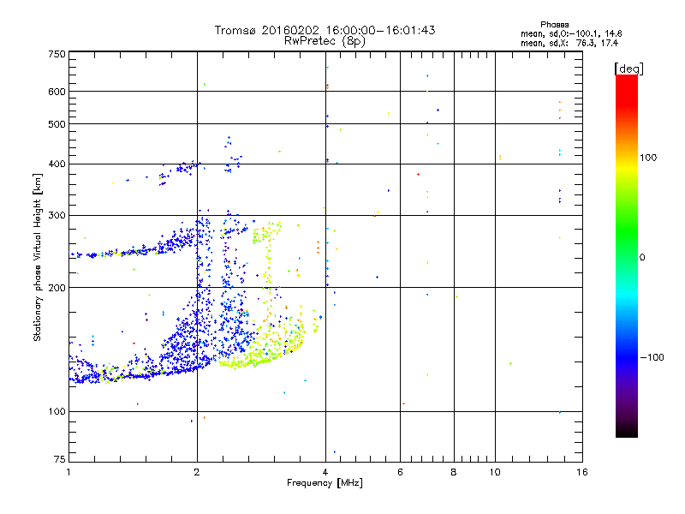Click the y-axis '75' tick label
Screen dimensions: 685x514
pos(60,459)
